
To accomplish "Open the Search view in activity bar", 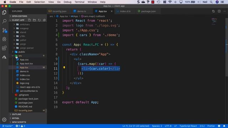I will pos(4,21).
